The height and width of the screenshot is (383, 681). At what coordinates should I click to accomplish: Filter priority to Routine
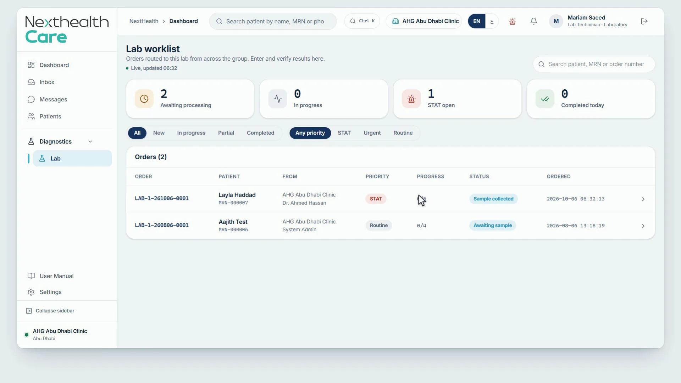403,133
